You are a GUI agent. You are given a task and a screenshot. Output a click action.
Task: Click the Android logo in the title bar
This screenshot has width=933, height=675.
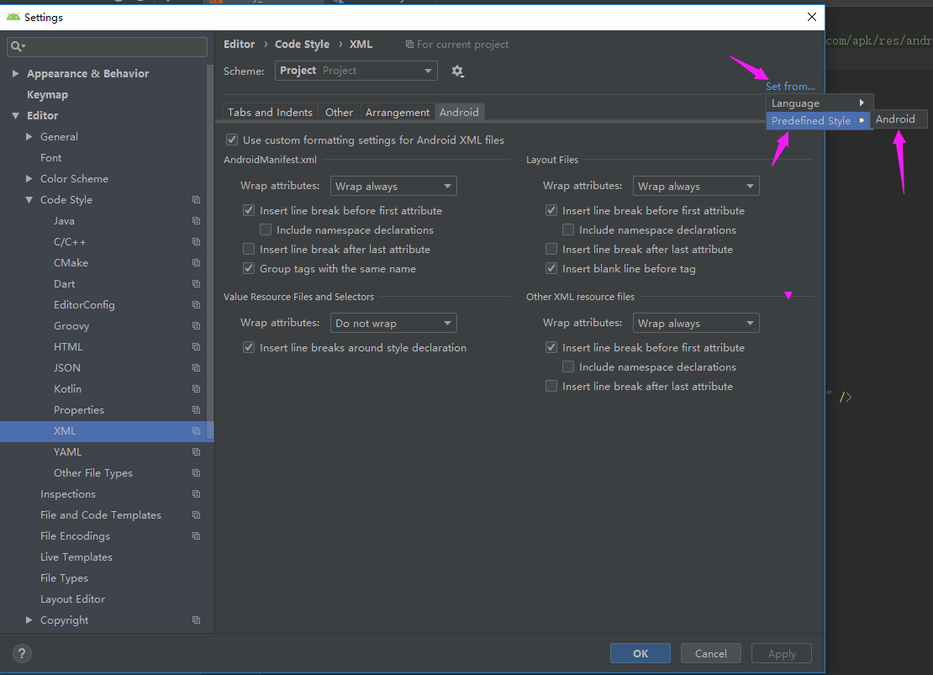[x=13, y=17]
